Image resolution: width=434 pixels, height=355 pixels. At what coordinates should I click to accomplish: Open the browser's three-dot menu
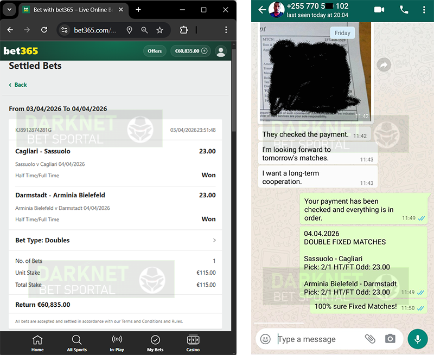(x=226, y=30)
